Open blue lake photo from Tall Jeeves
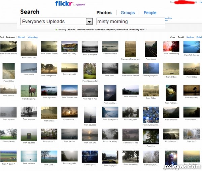 [x=192, y=47]
